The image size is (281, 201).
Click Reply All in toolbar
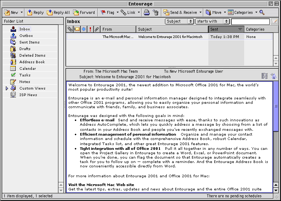pyautogui.click(x=58, y=12)
